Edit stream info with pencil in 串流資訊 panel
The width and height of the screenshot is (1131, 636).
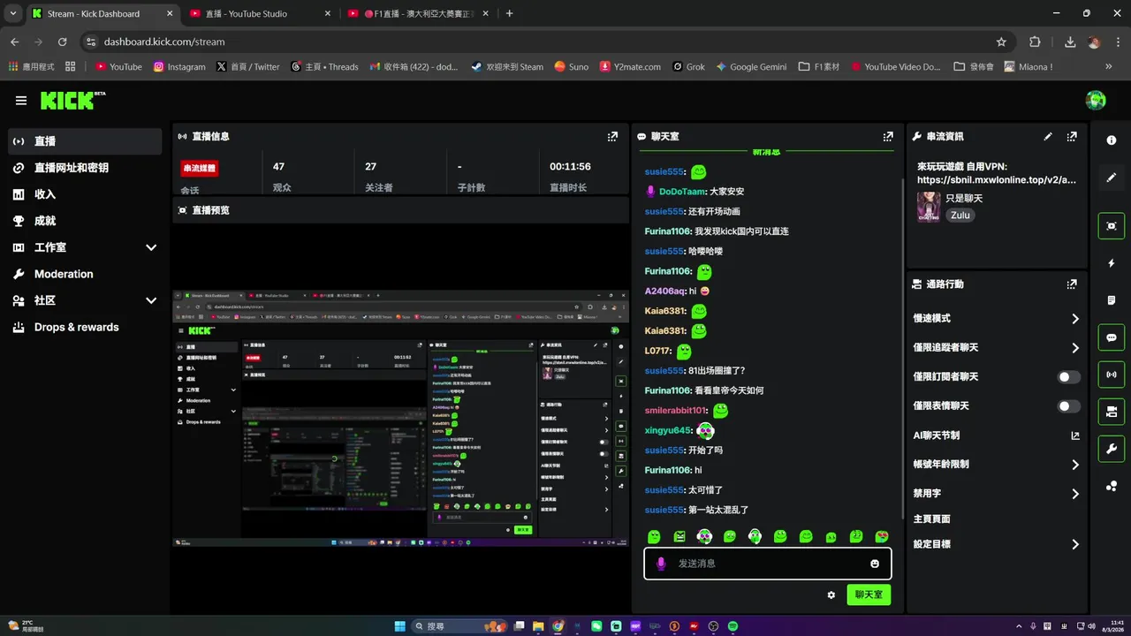click(x=1048, y=137)
